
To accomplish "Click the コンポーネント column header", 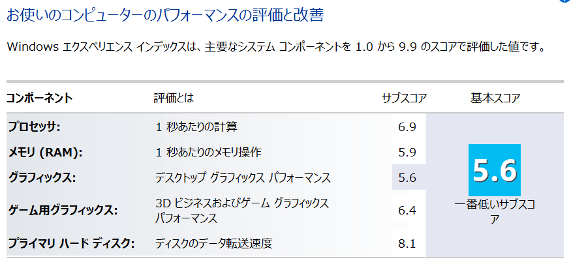I will click(39, 98).
